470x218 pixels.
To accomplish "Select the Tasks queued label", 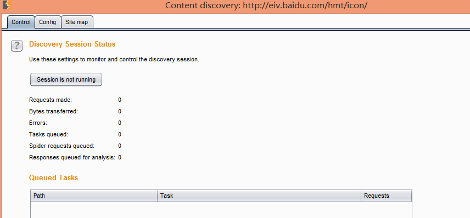I will pyautogui.click(x=48, y=135).
